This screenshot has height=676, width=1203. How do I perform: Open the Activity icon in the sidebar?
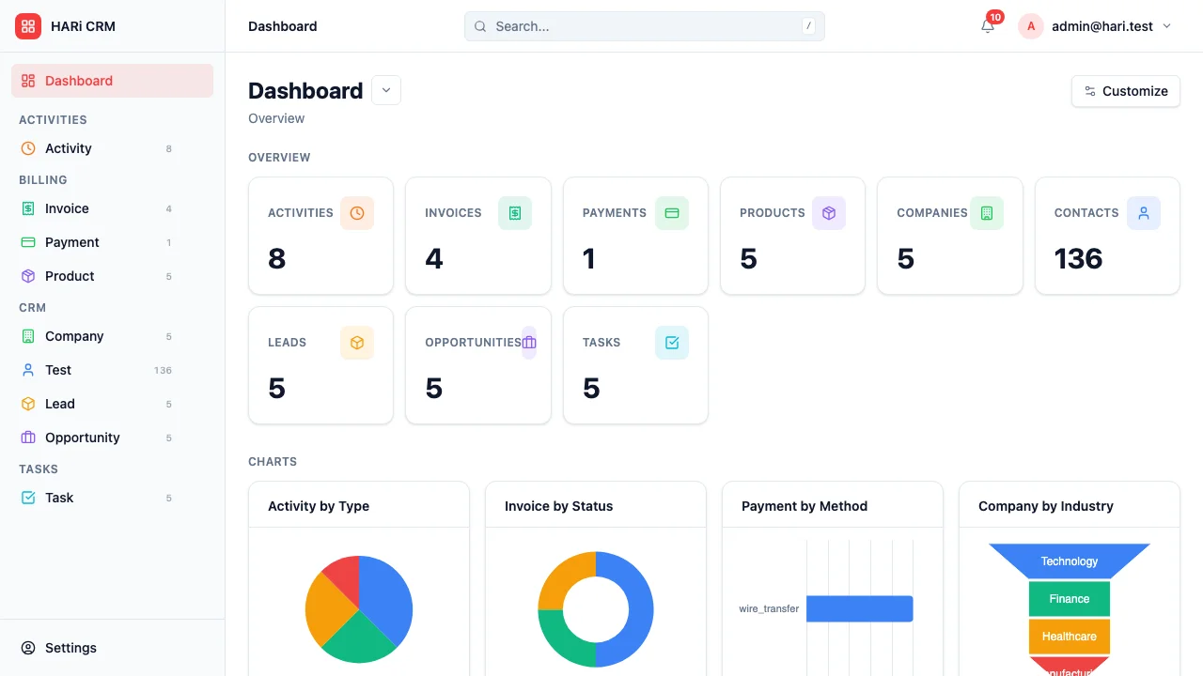pos(27,148)
